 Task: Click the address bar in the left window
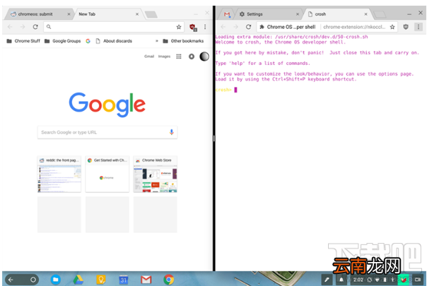(x=112, y=27)
